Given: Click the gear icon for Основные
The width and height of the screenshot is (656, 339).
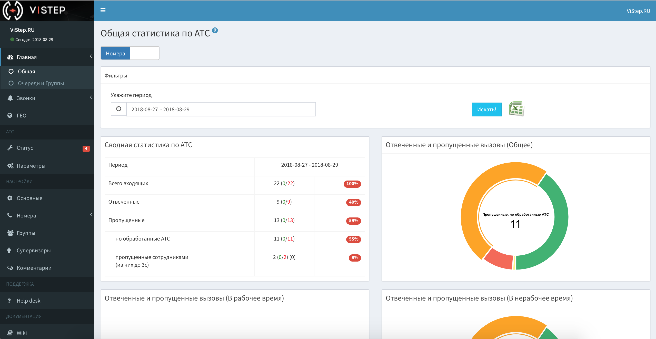Looking at the screenshot, I should click(10, 198).
